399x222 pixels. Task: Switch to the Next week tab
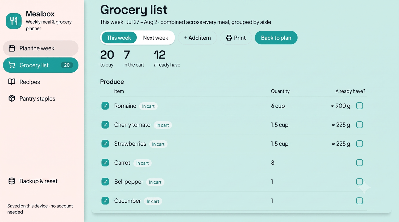point(156,38)
